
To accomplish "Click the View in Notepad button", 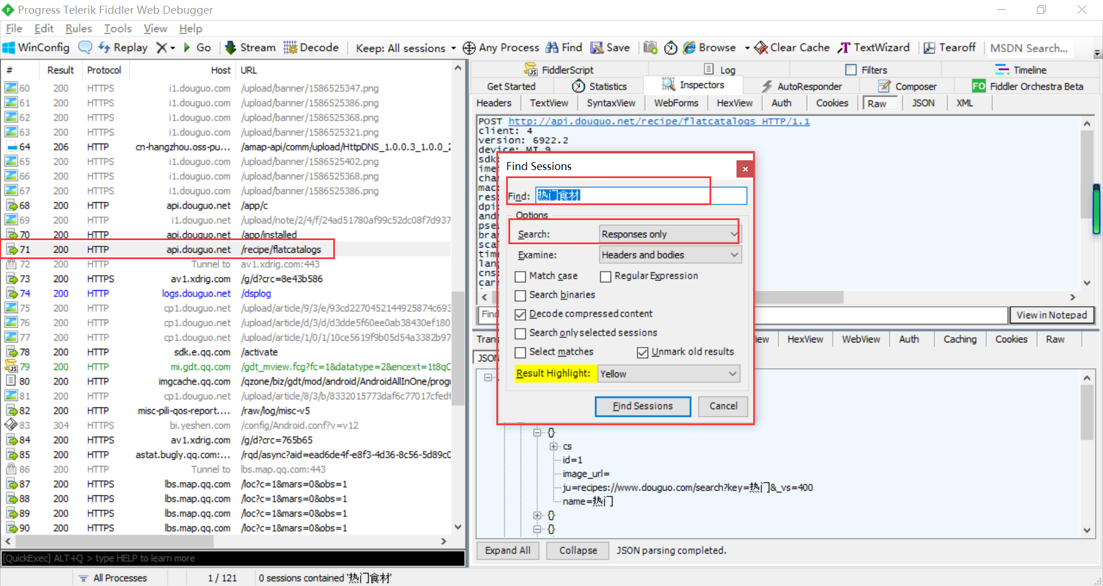I will 1052,315.
